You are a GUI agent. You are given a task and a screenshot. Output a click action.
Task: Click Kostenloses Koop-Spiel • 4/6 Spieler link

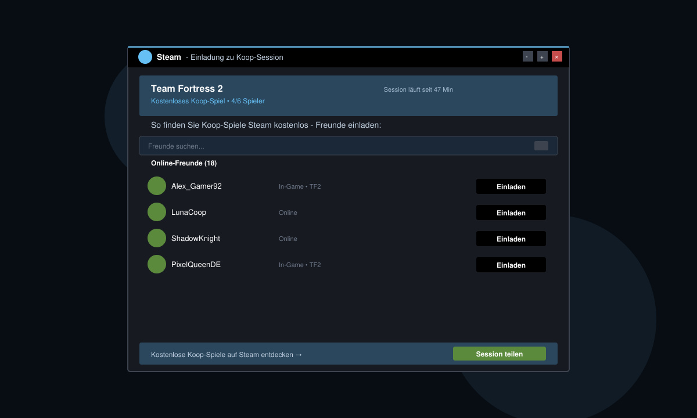click(208, 101)
